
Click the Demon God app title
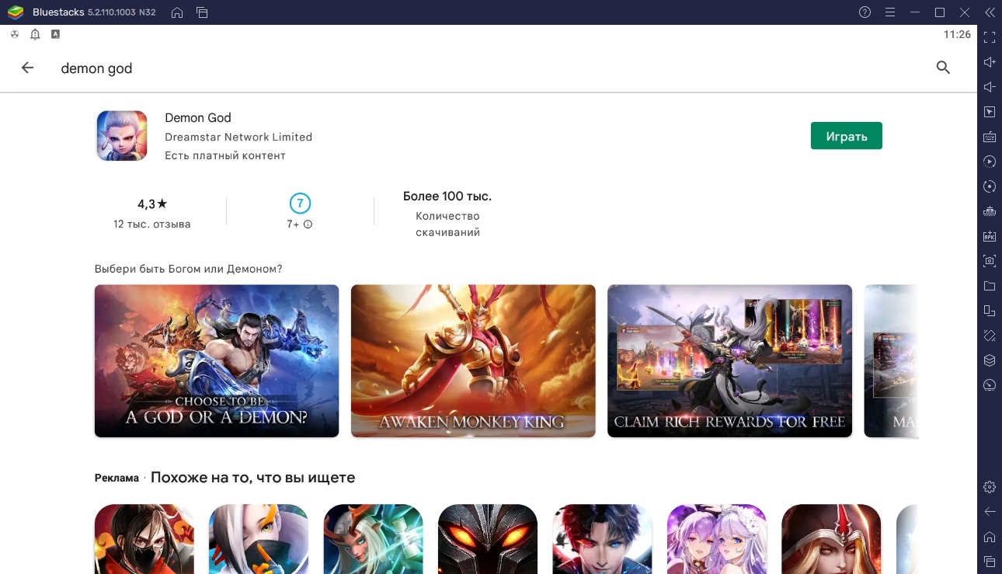click(198, 117)
